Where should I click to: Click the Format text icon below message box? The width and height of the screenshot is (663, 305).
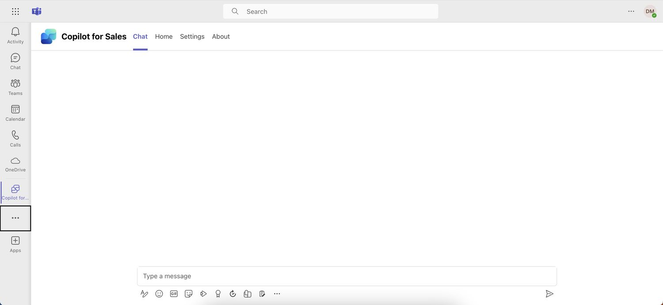(x=144, y=294)
